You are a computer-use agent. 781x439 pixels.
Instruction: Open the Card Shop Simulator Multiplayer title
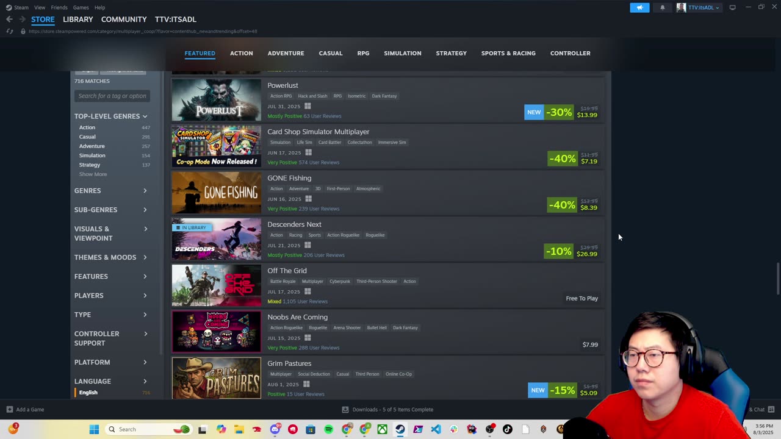pyautogui.click(x=318, y=132)
